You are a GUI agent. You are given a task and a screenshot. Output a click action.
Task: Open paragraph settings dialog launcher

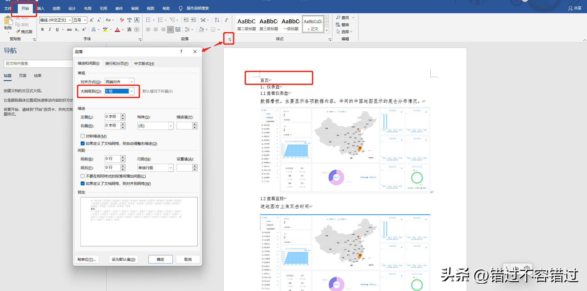pyautogui.click(x=229, y=39)
